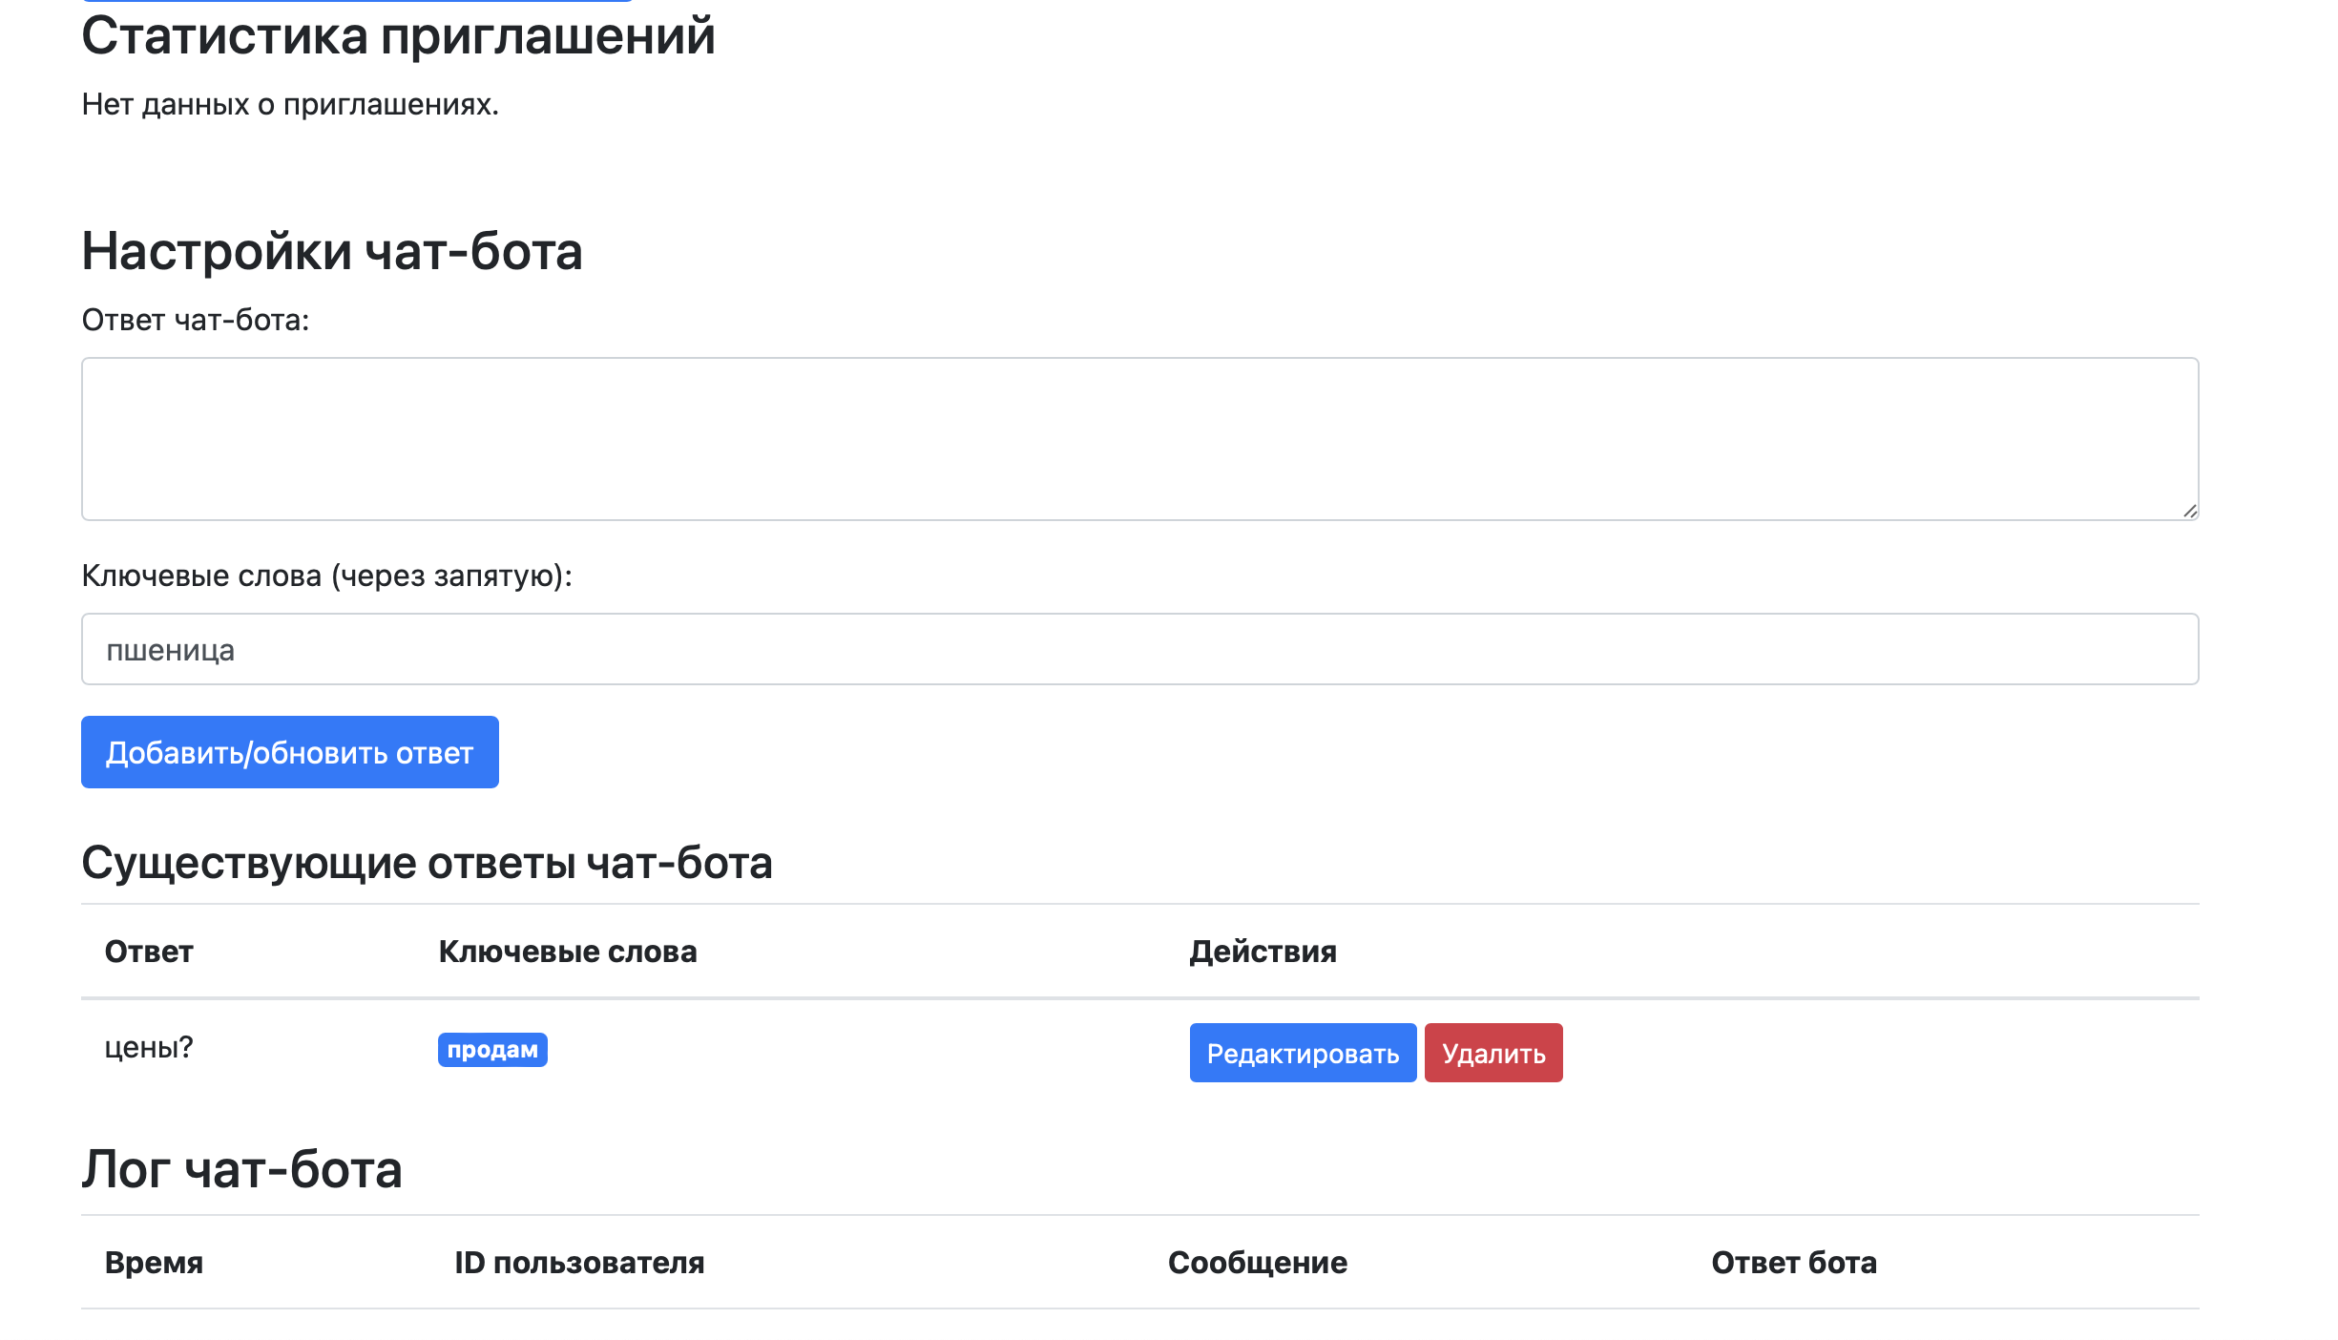Click the Время log column header

[x=155, y=1263]
